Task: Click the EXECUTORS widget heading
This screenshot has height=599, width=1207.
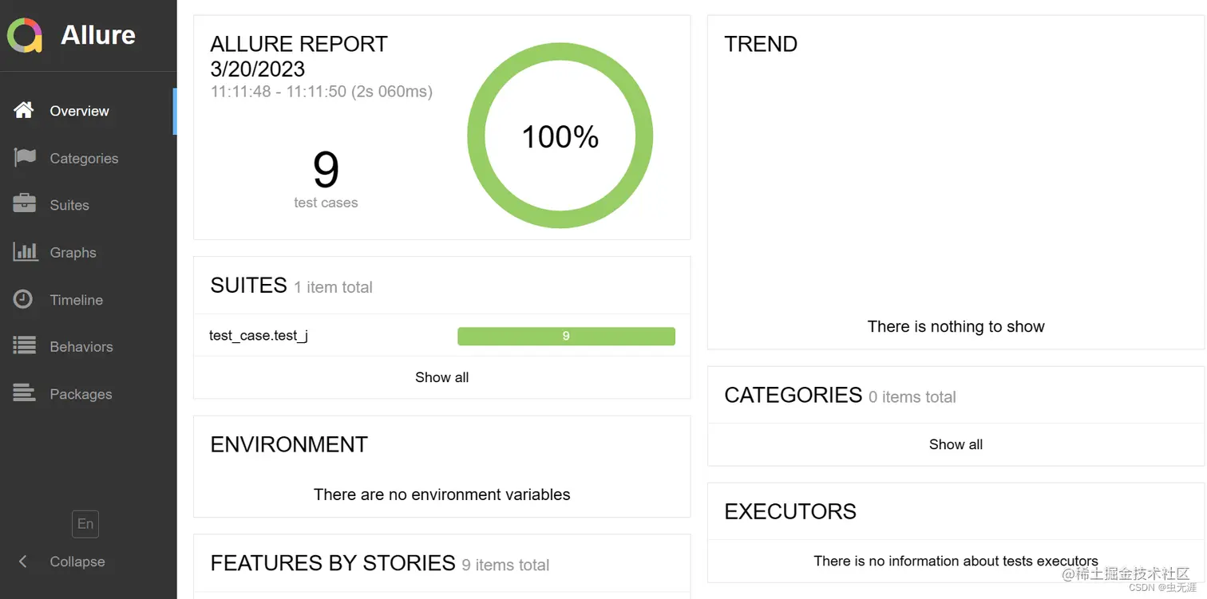Action: [790, 511]
